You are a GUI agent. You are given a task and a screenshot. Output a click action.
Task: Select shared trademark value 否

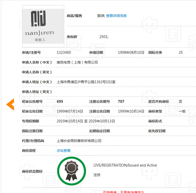click(x=180, y=101)
